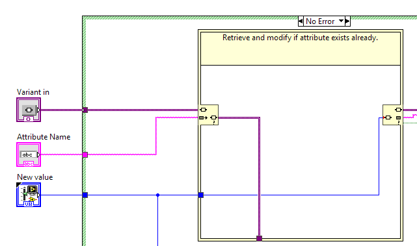
Task: Click the Get Variant Attribute node
Action: click(x=208, y=115)
